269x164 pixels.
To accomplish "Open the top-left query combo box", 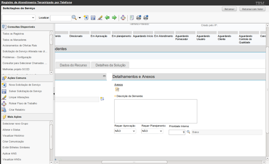I will (x=33, y=18).
